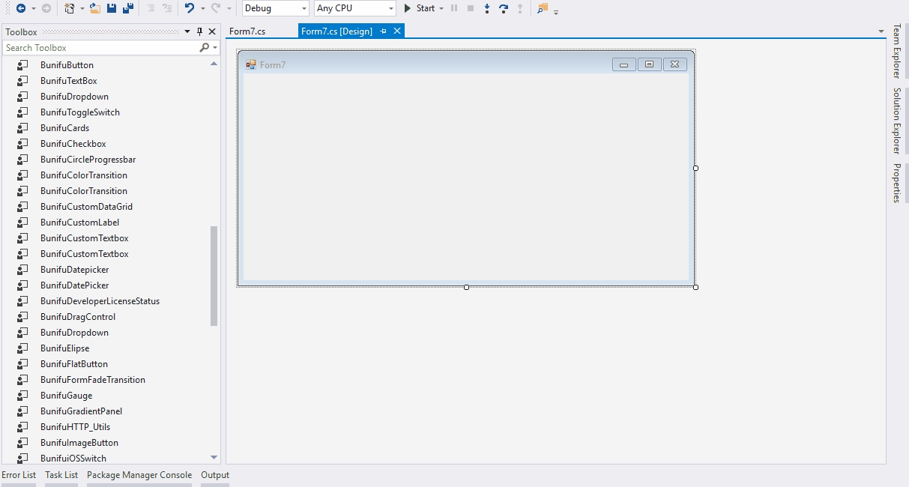Click the New Project toolbar icon
909x487 pixels.
(x=69, y=8)
